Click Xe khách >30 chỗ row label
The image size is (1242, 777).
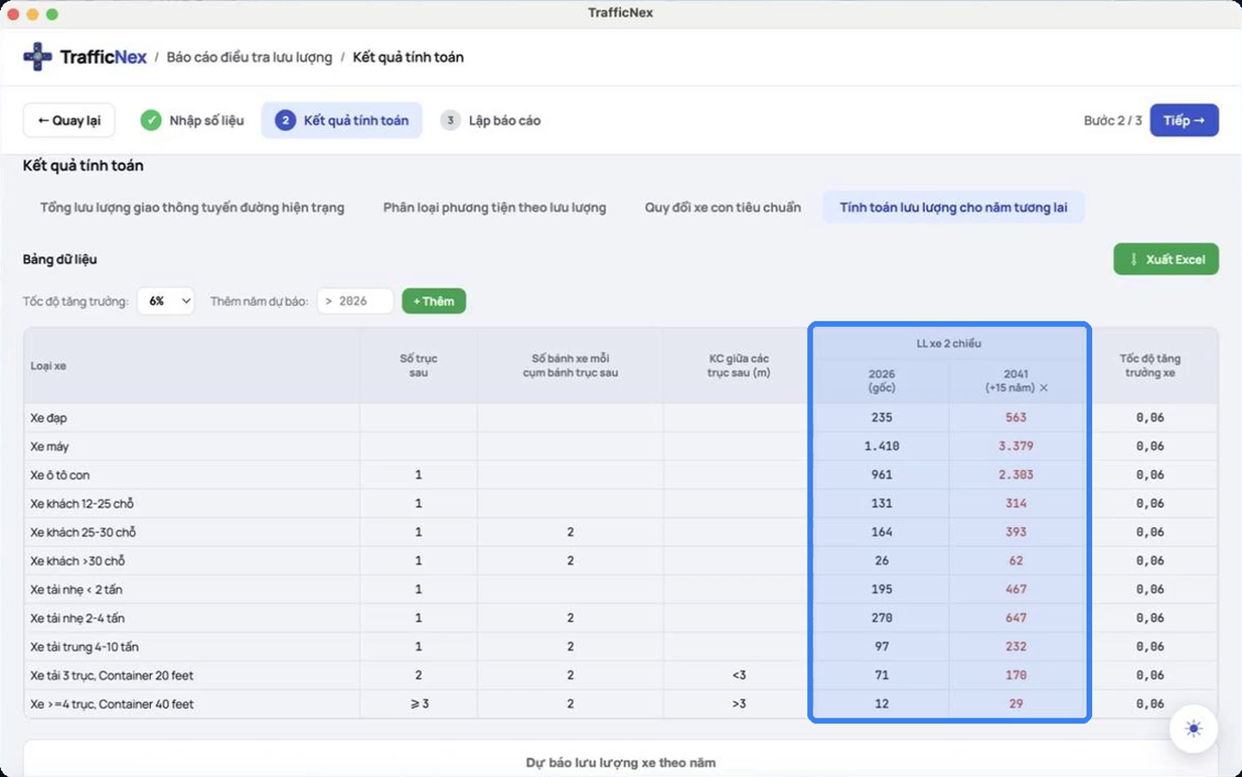[x=78, y=561]
